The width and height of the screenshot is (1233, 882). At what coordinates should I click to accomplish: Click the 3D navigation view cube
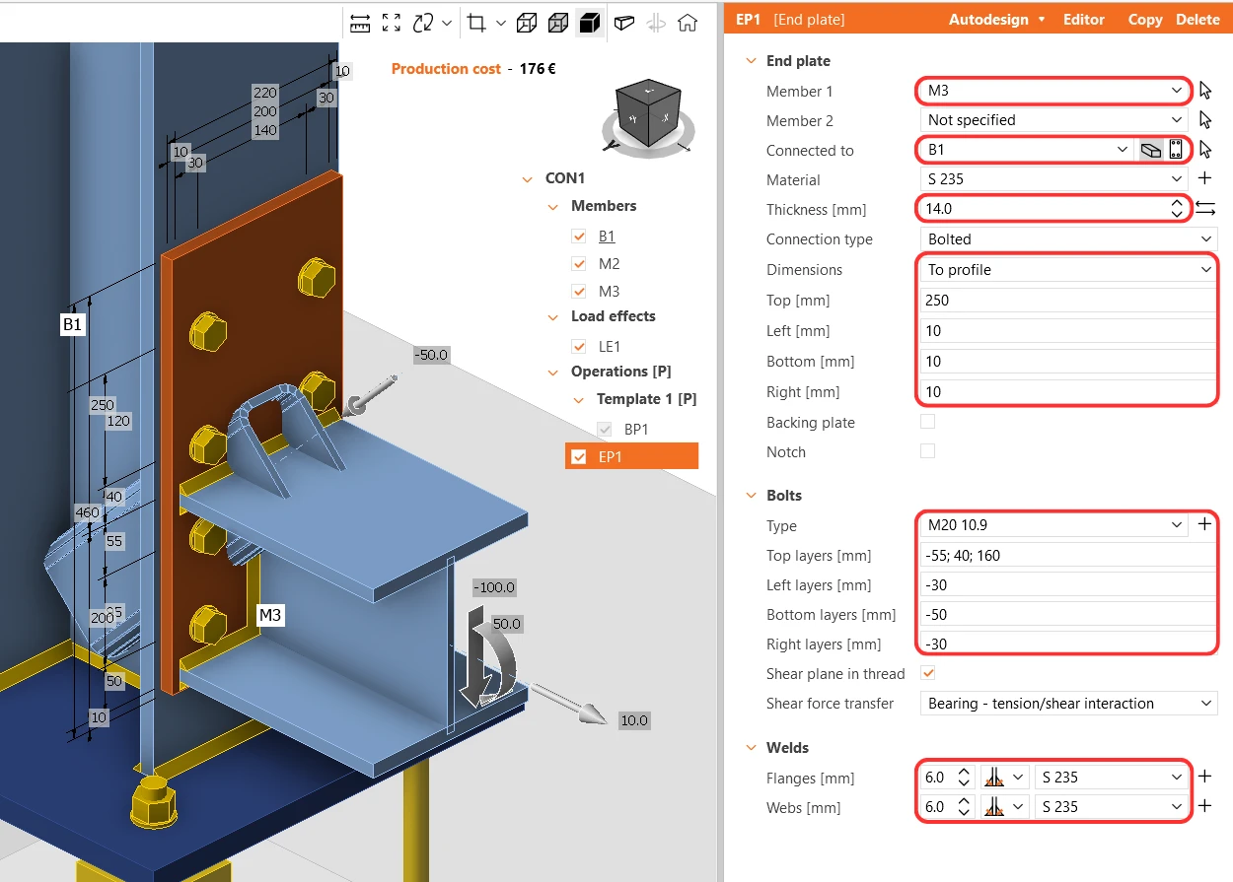649,113
